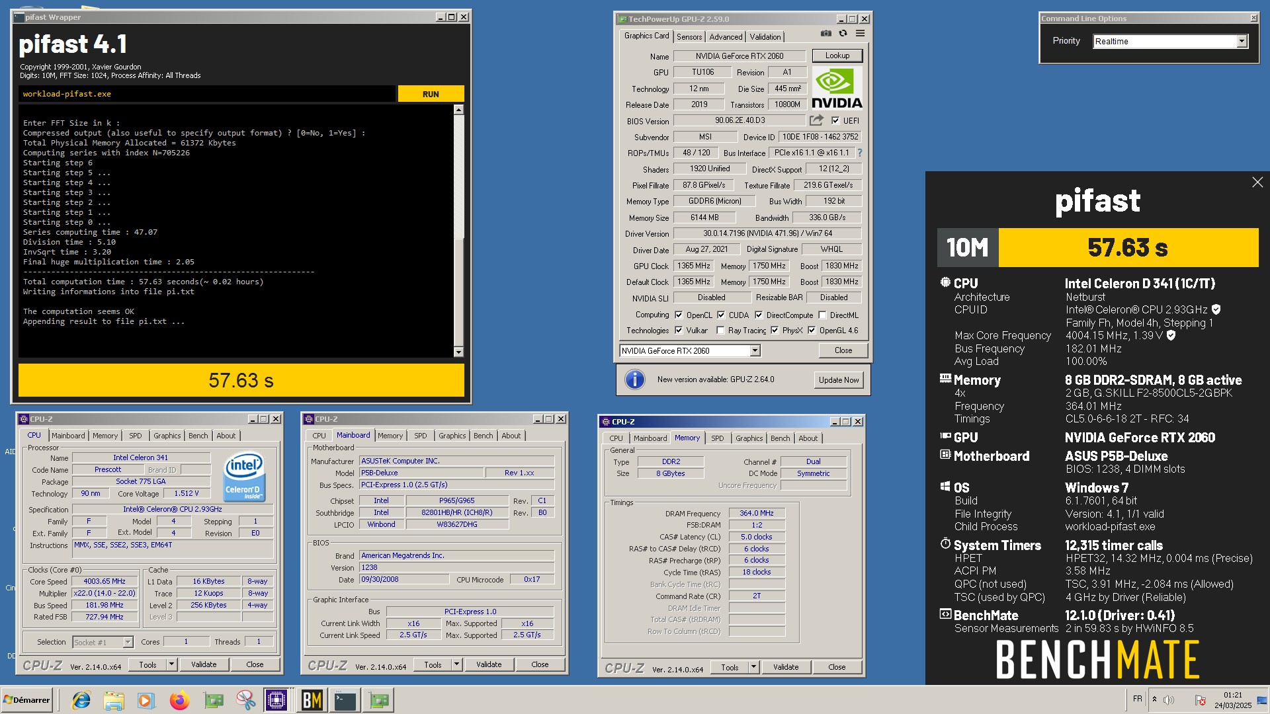Toggle the Vulkan checkbox

678,330
